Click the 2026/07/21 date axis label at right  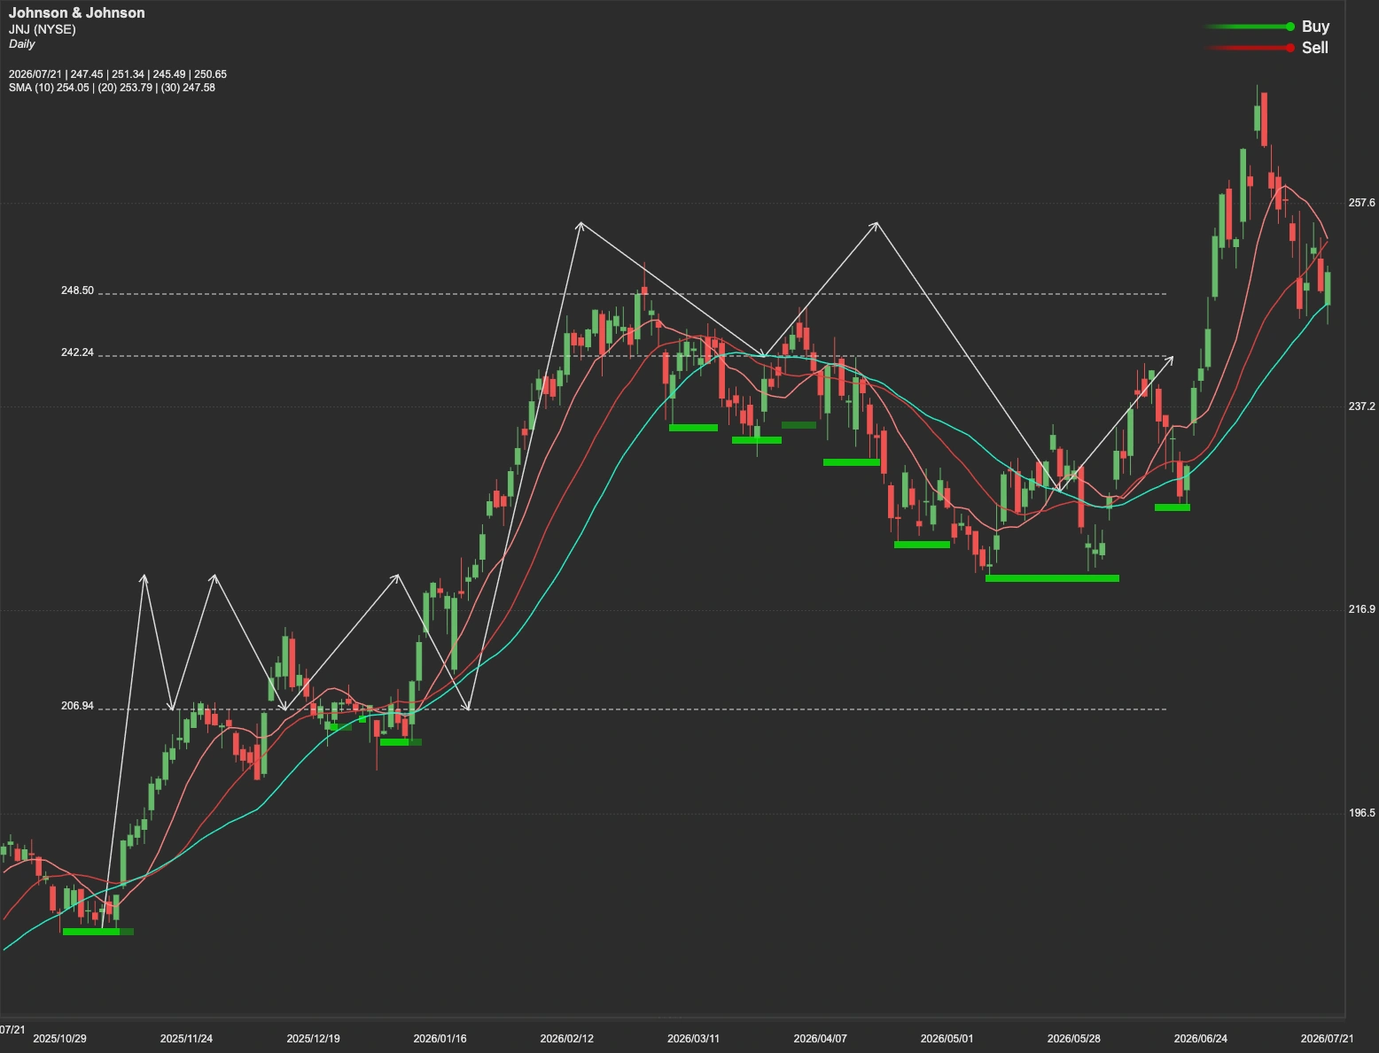click(x=1327, y=1039)
